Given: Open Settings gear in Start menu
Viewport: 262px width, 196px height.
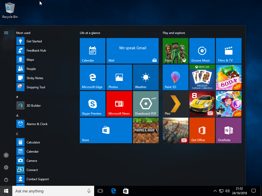Looking at the screenshot, I should point(6,167).
